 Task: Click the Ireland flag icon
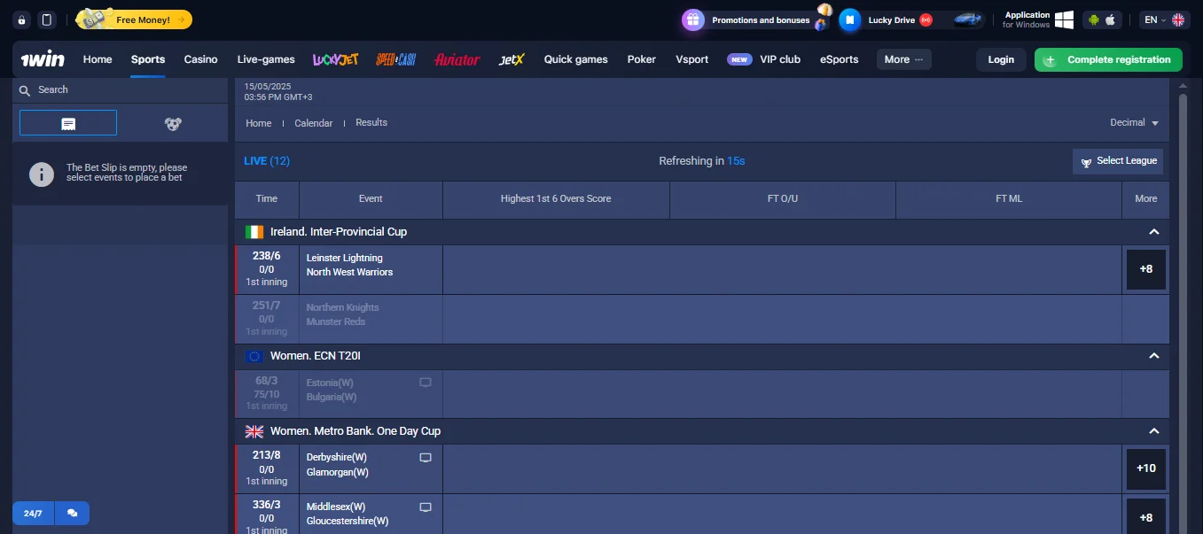254,232
